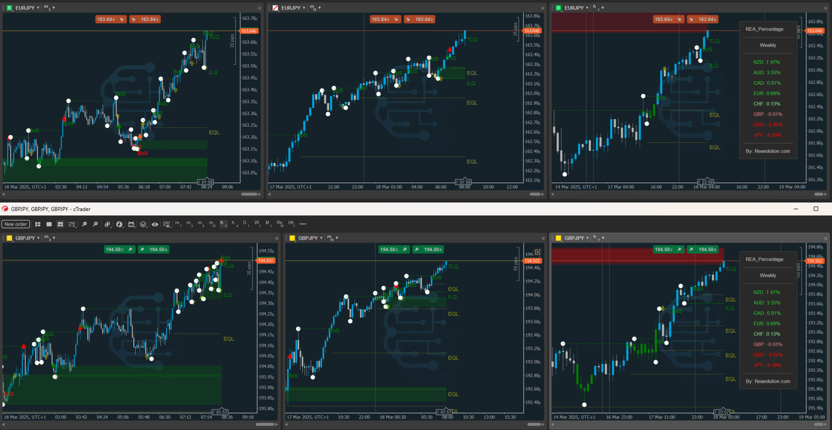The width and height of the screenshot is (832, 430).
Task: Select the monthly M1 timeframe
Action: [x=268, y=223]
